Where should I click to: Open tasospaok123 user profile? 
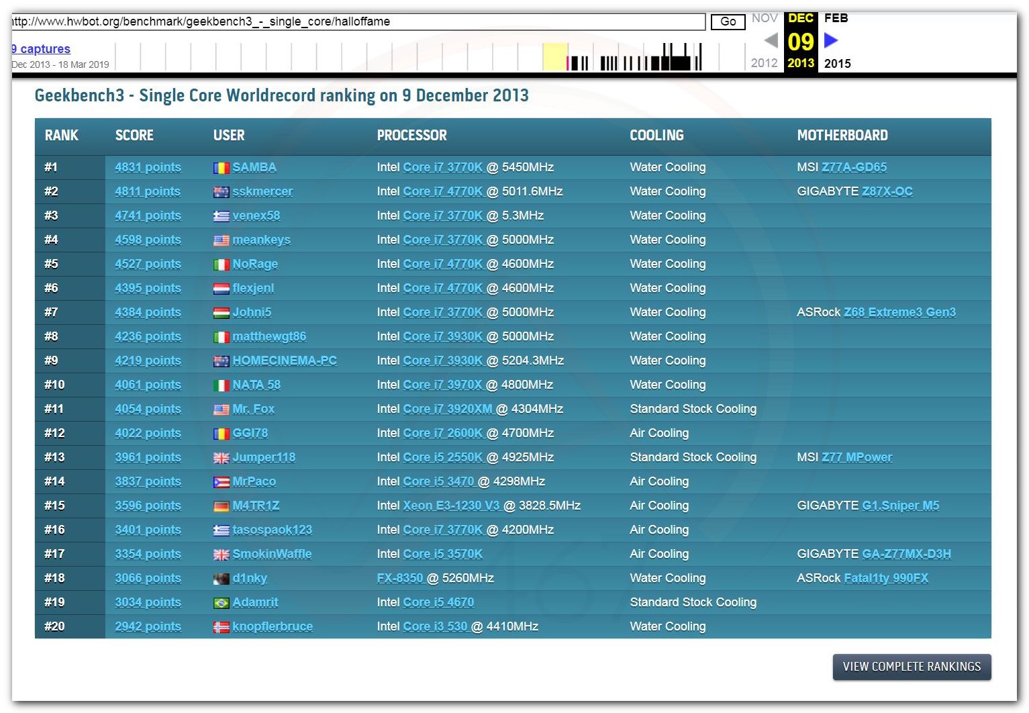(273, 530)
